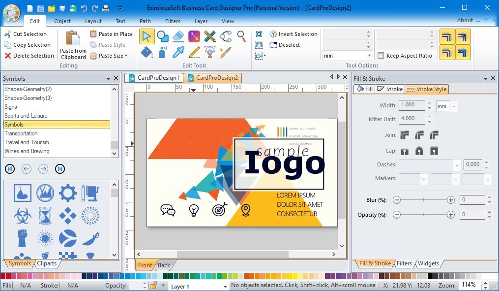Open the Dashes pattern dropdown
Screen dimensions: 499x291
pyautogui.click(x=457, y=165)
